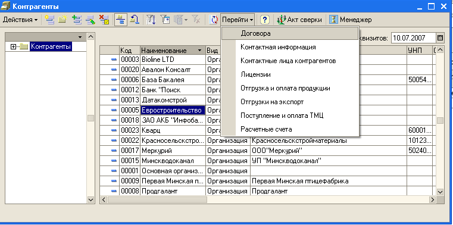Sort by the Наименование column header

173,50
